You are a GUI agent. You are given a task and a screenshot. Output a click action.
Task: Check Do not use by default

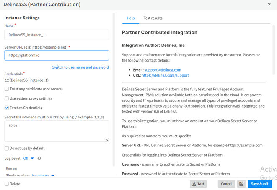[x=7, y=148]
